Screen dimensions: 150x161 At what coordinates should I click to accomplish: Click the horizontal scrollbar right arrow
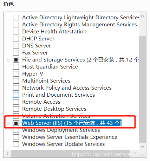135,154
